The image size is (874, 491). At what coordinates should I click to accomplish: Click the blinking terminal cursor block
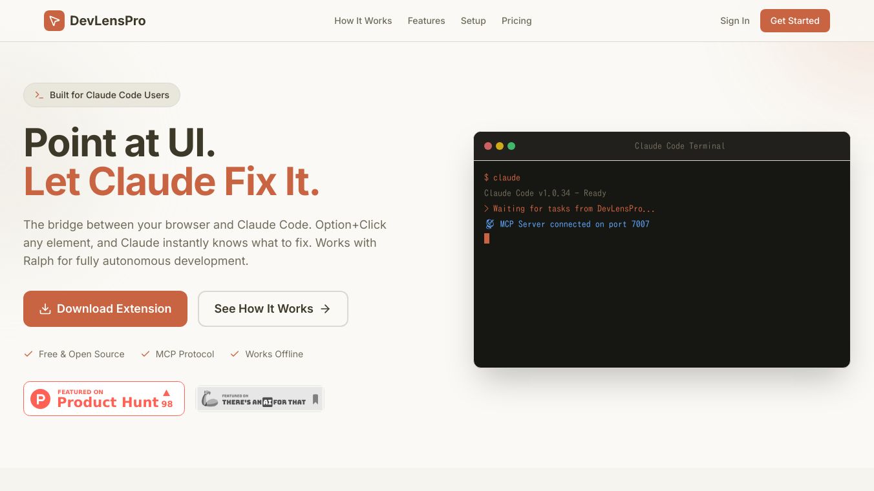click(x=487, y=238)
